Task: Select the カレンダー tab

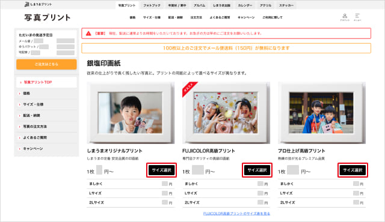Action: coord(245,5)
